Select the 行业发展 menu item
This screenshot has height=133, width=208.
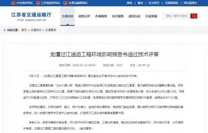(151, 16)
